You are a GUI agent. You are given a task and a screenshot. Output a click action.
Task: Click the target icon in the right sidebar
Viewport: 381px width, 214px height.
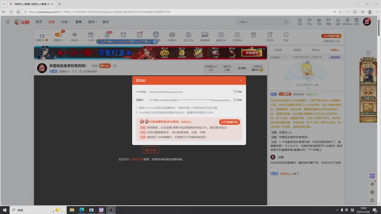click(x=372, y=192)
